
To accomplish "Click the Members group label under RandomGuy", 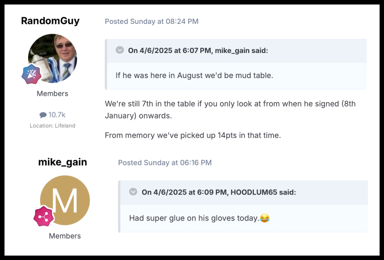I will (52, 94).
